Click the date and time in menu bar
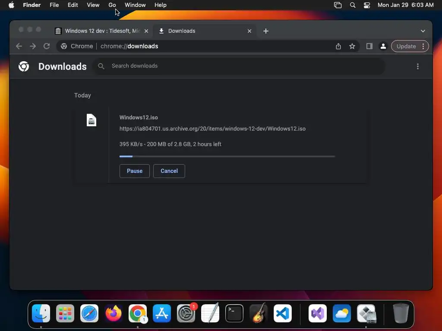Image resolution: width=442 pixels, height=331 pixels. [x=405, y=5]
